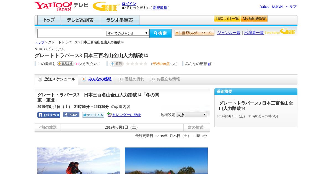This screenshot has height=174, width=332.
Task: Click the Facebook おすすめ button
Action: coord(49,115)
